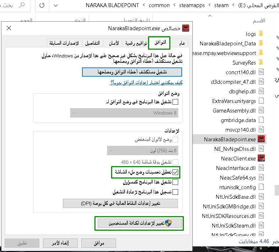The image size is (279, 252).
Task: Select the NeacInterface.dll file icon
Action: [261, 168]
